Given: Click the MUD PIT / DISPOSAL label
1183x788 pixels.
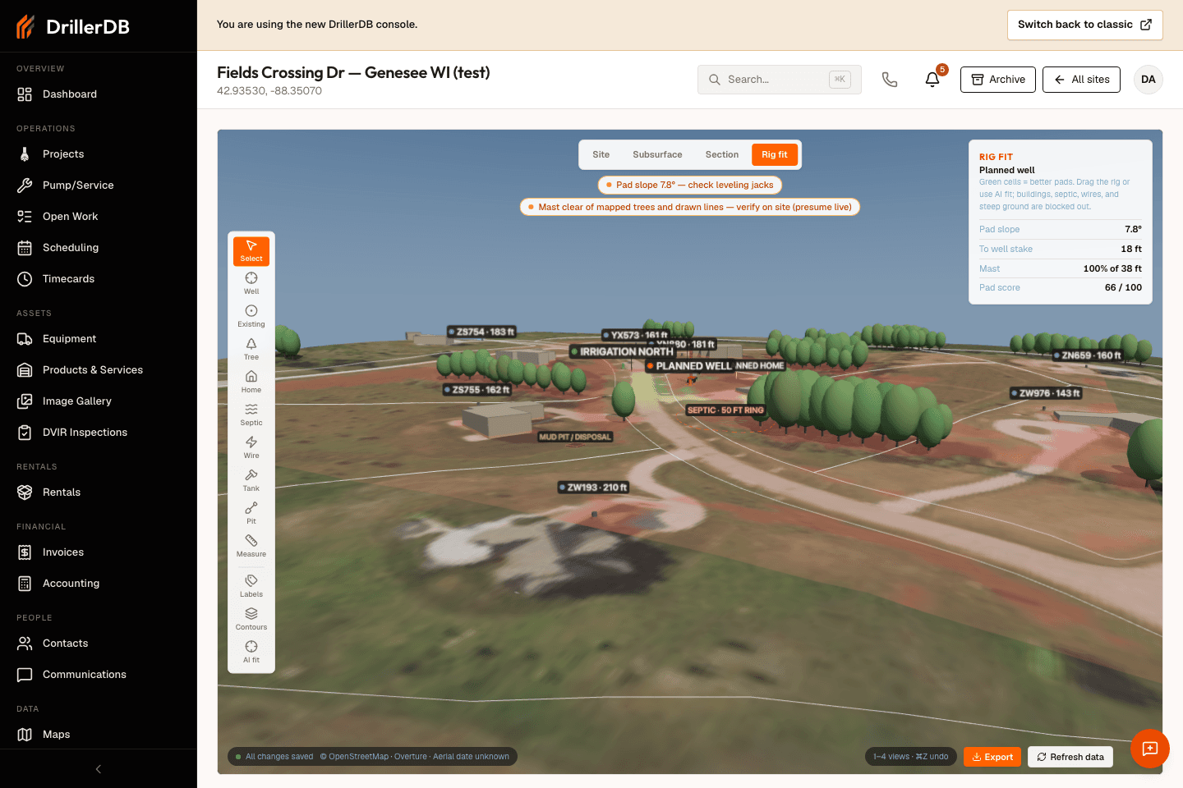Looking at the screenshot, I should pyautogui.click(x=574, y=437).
